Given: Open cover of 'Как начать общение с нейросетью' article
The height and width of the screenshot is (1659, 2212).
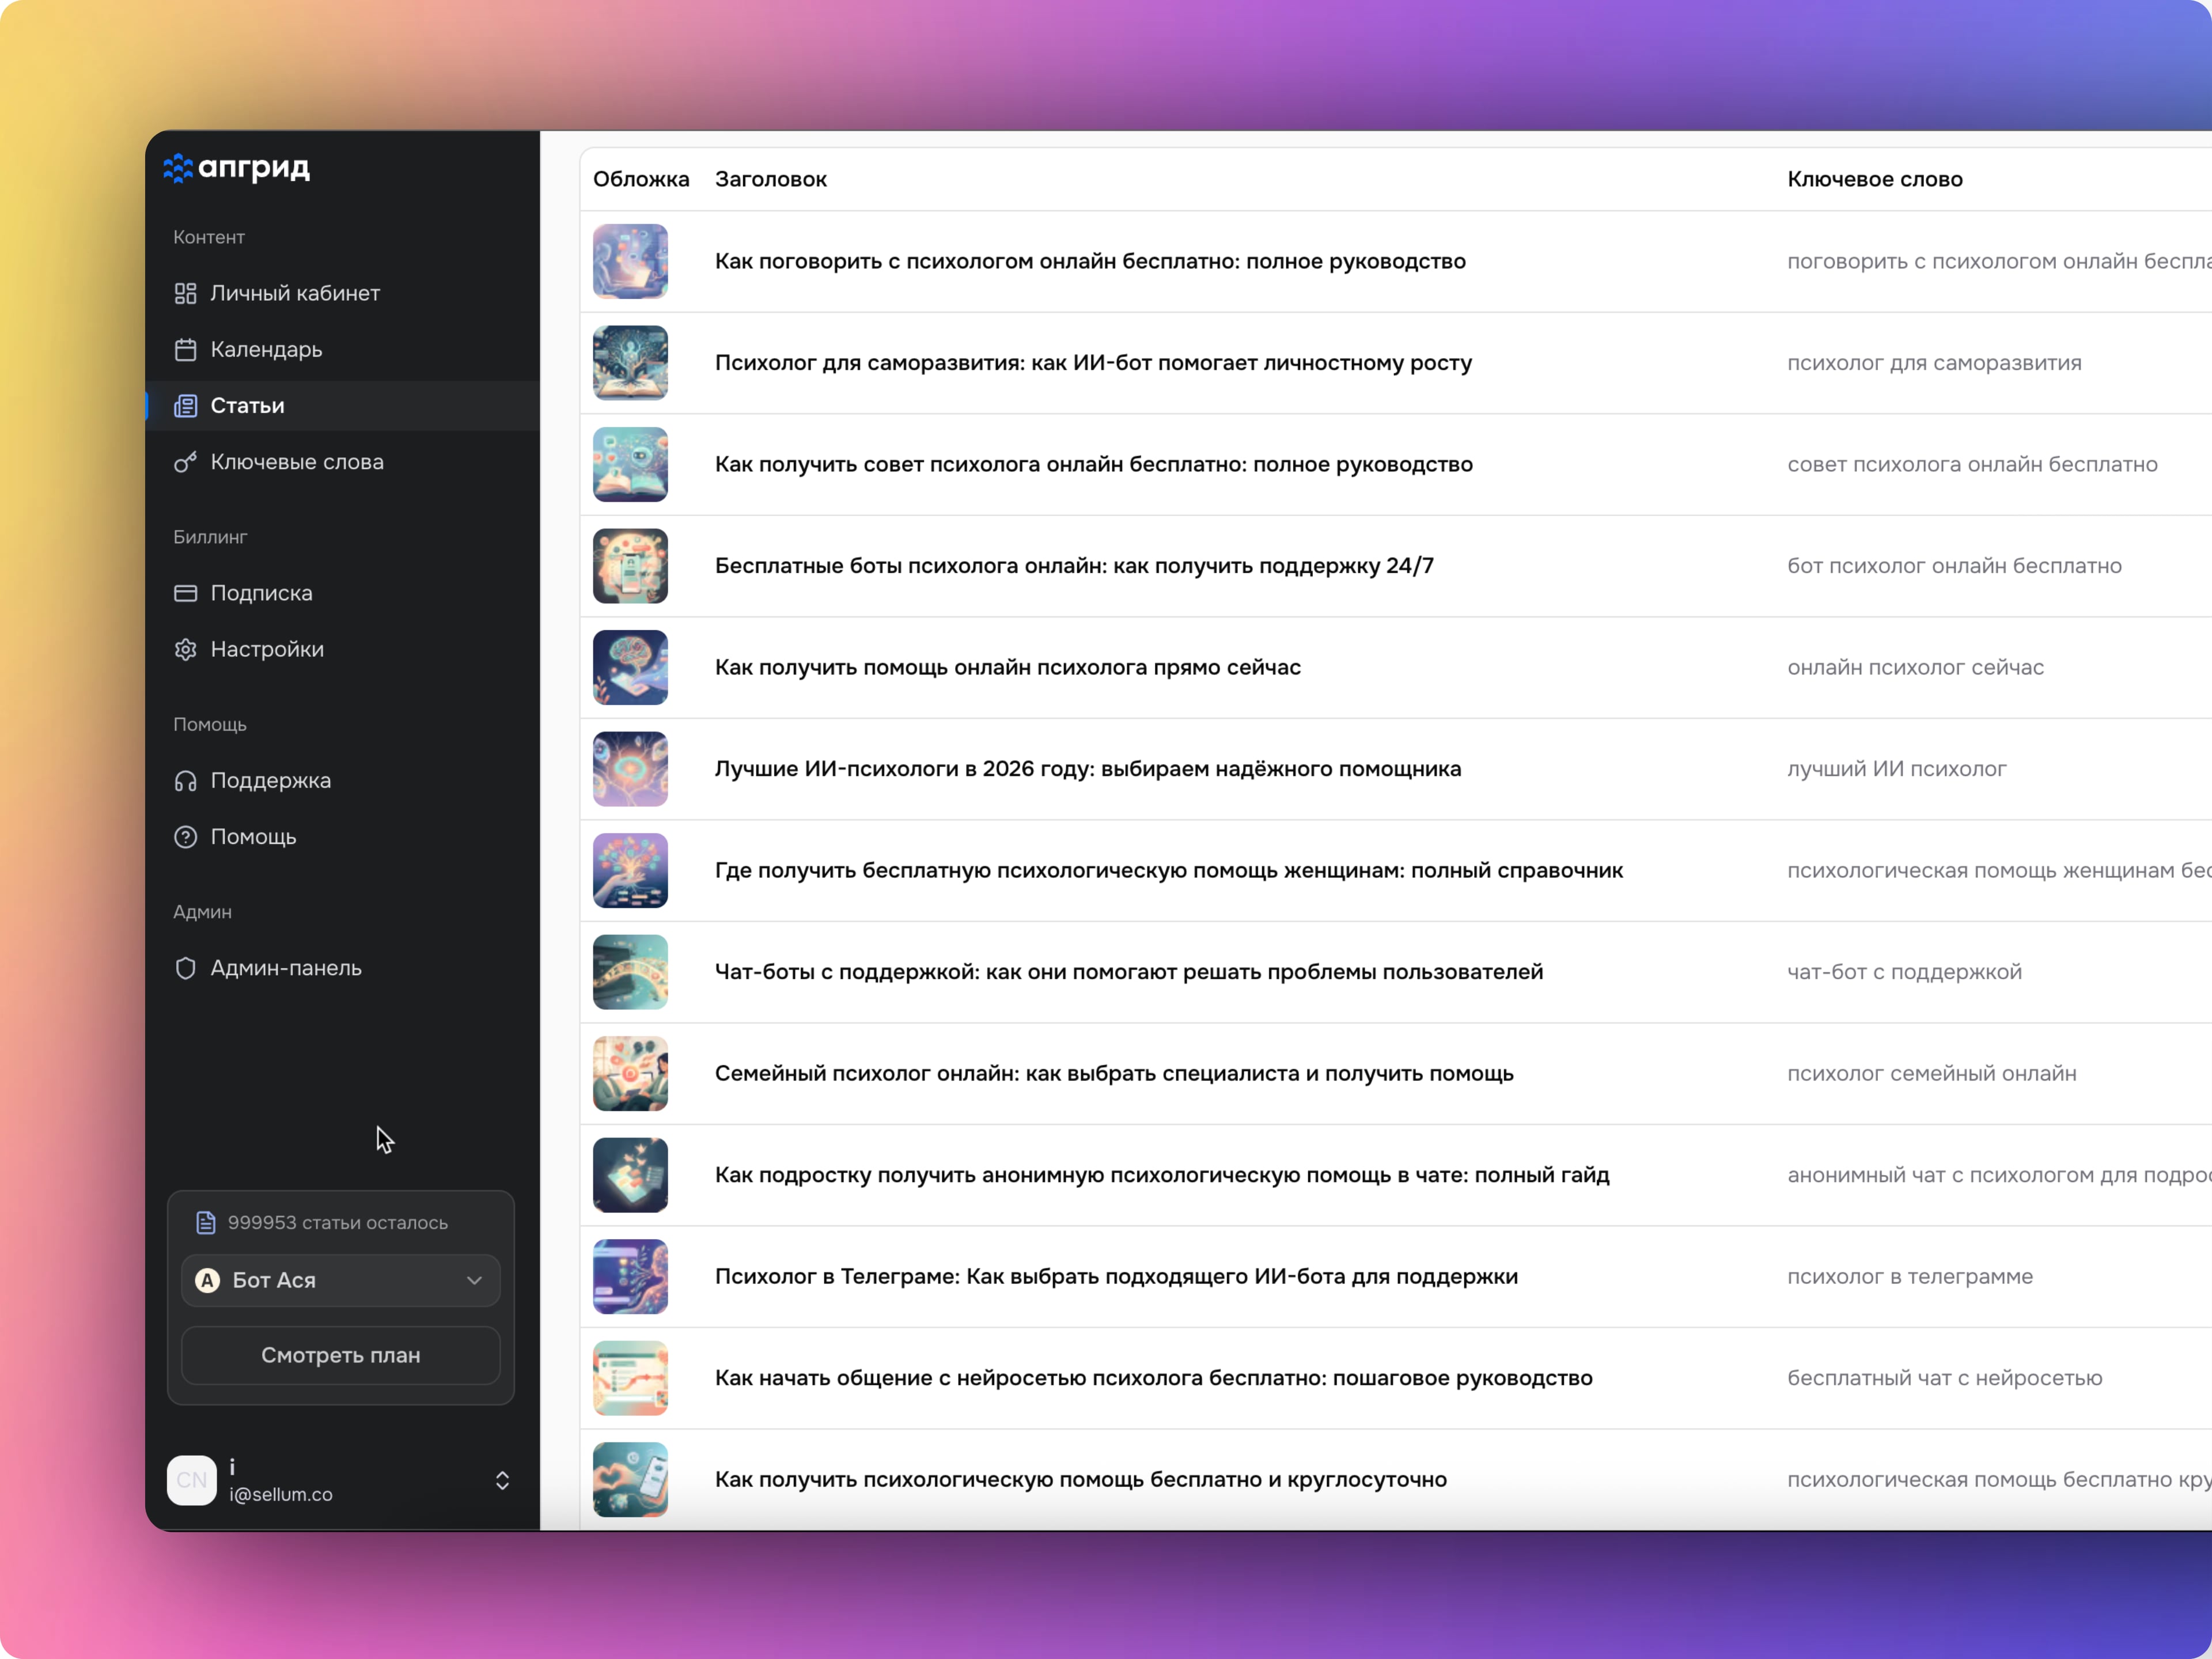Looking at the screenshot, I should (x=630, y=1378).
